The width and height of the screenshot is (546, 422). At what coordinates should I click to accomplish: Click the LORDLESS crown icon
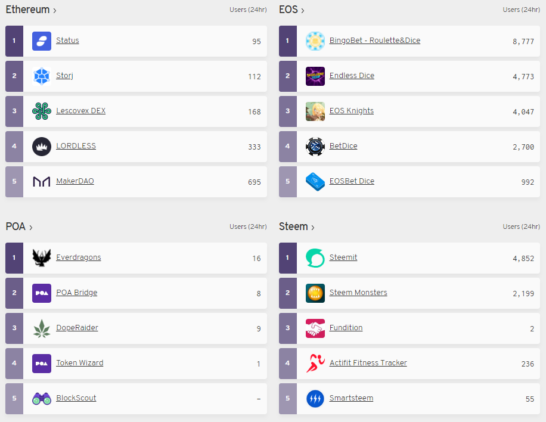41,147
